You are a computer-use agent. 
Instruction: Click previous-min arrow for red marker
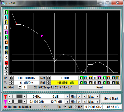(x=67, y=97)
